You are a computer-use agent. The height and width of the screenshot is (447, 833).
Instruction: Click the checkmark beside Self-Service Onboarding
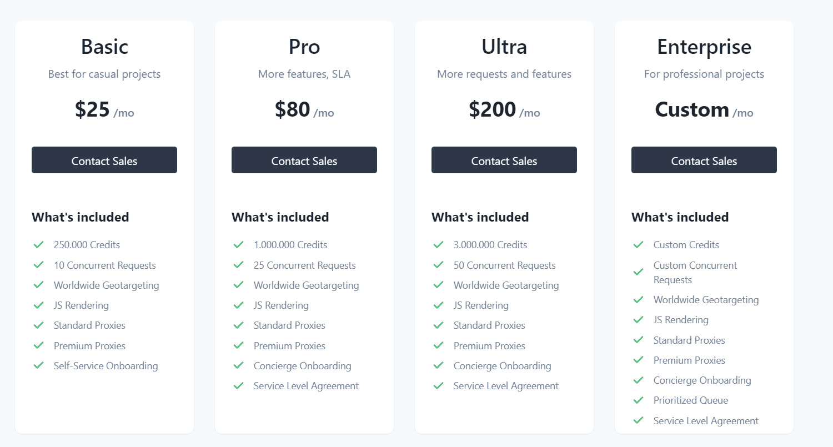pyautogui.click(x=39, y=365)
